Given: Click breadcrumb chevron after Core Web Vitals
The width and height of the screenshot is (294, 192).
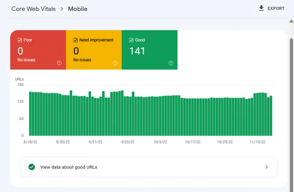Looking at the screenshot, I should [x=62, y=9].
